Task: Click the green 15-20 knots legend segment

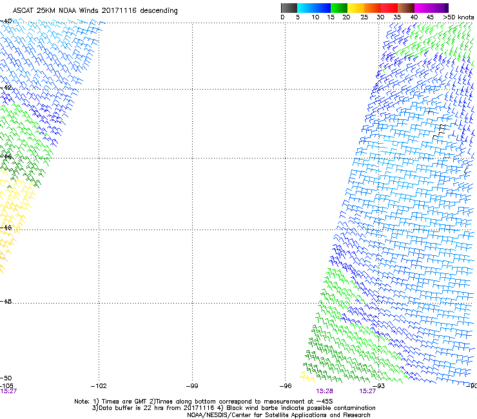Action: click(x=339, y=8)
